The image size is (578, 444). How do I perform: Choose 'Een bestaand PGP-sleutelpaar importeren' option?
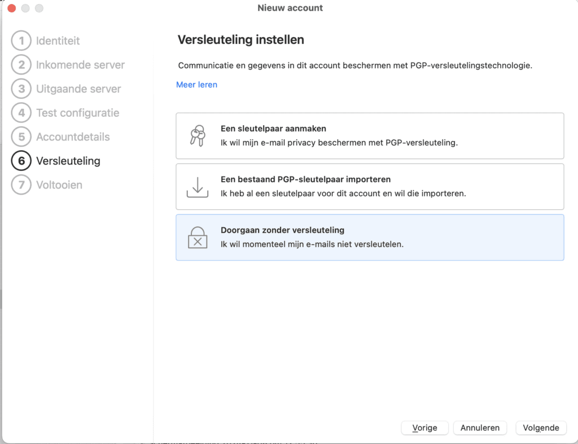(370, 187)
